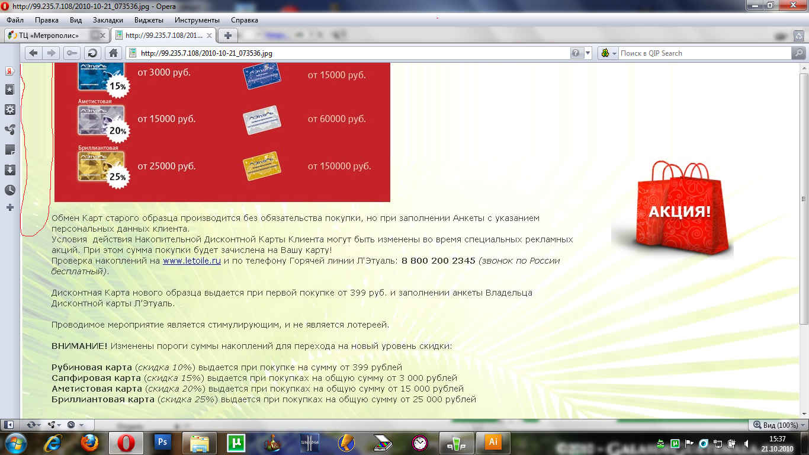The image size is (809, 455).
Task: Open the Справка menu
Action: (245, 20)
